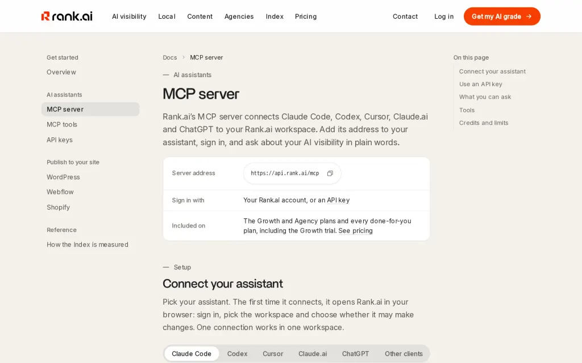Screen dimensions: 582x363
Task: Click the Docs breadcrumb
Action: [x=169, y=57]
